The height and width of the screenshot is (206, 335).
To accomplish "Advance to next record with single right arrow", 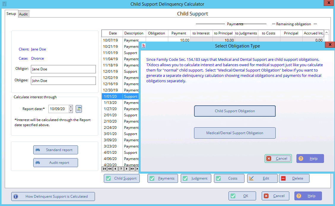I will 127,169.
